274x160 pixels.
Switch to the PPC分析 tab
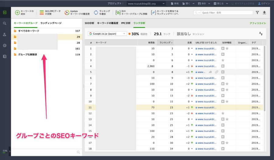click(x=126, y=23)
